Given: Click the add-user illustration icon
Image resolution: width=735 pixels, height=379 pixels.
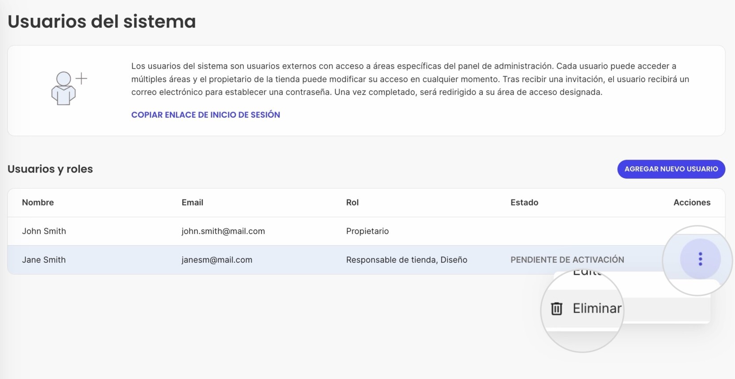Looking at the screenshot, I should [69, 88].
